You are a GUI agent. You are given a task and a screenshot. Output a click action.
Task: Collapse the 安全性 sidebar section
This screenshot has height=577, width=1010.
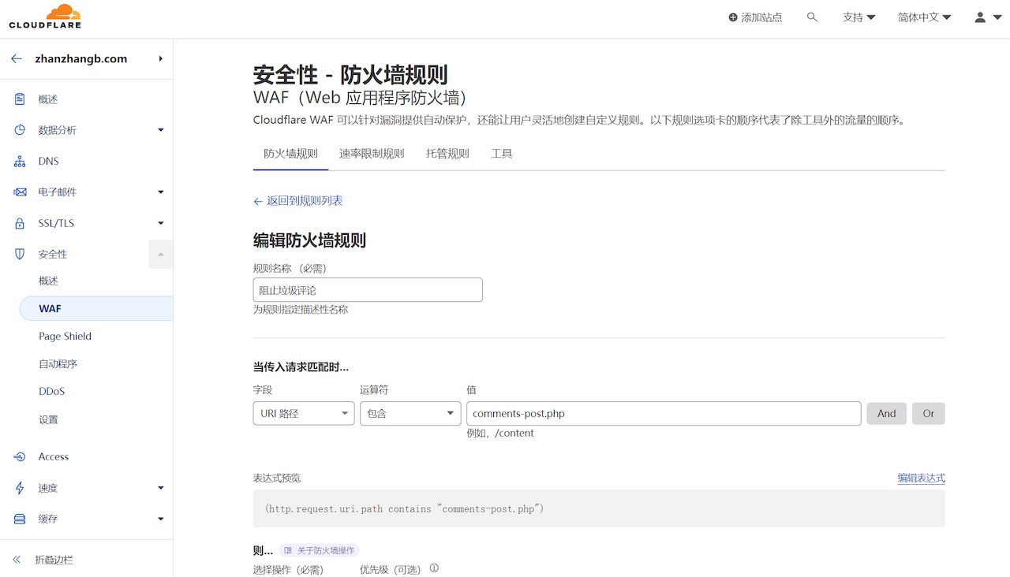(160, 255)
